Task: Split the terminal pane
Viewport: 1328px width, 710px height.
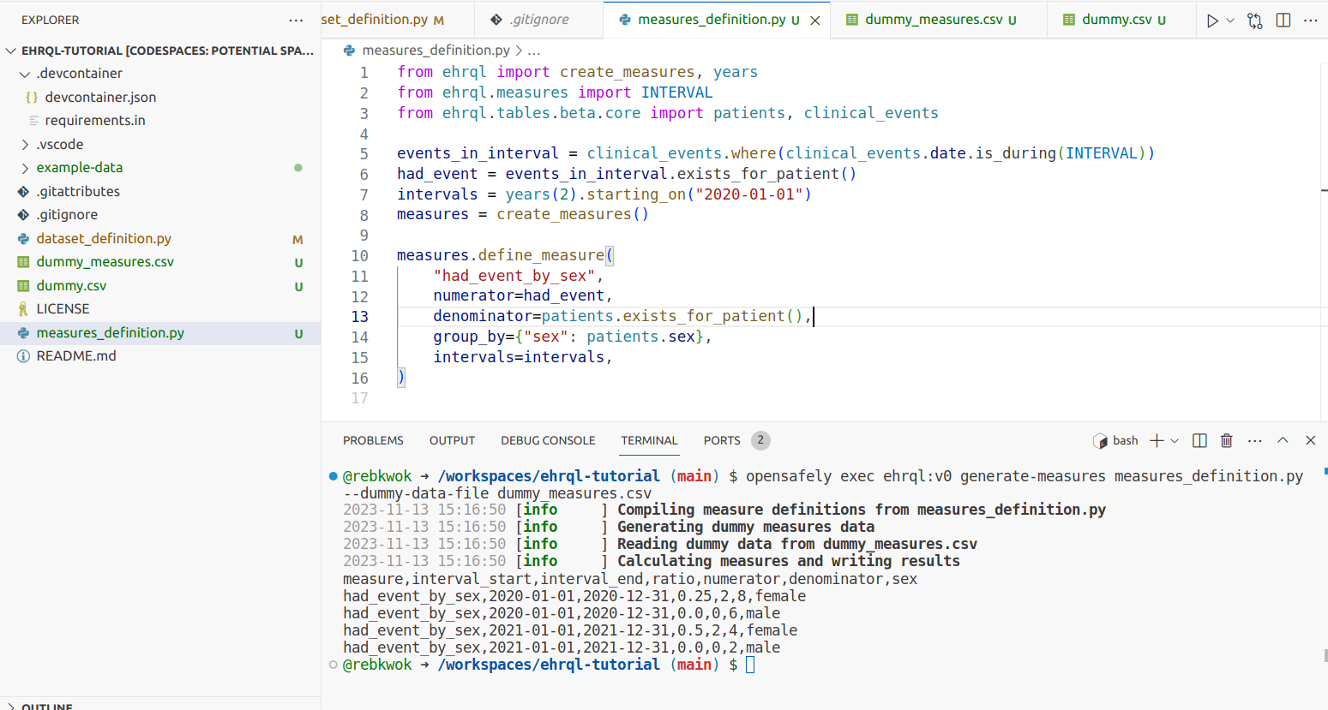Action: click(x=1199, y=440)
